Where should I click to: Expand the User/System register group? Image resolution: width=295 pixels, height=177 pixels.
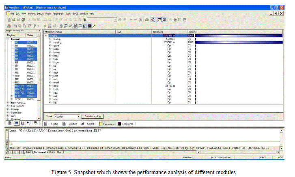click(x=8, y=103)
